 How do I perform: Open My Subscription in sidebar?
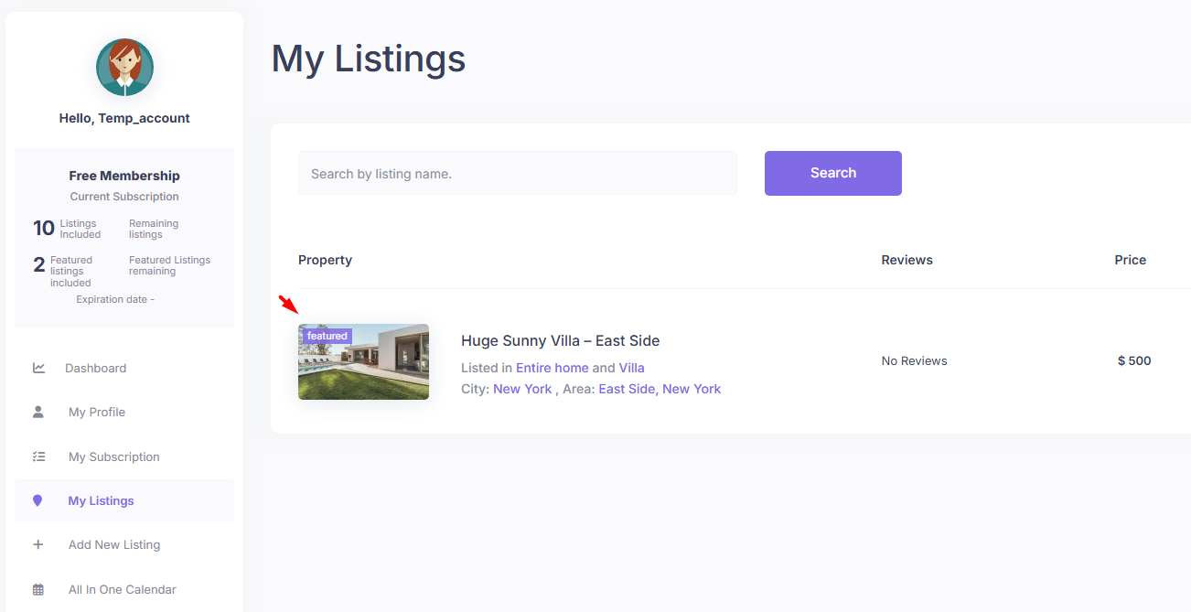[x=114, y=456]
